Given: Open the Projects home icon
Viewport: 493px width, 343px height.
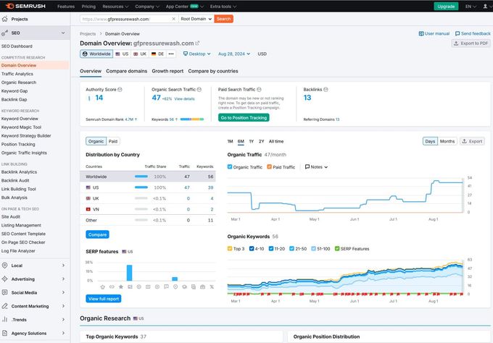Looking at the screenshot, I should (x=5, y=19).
